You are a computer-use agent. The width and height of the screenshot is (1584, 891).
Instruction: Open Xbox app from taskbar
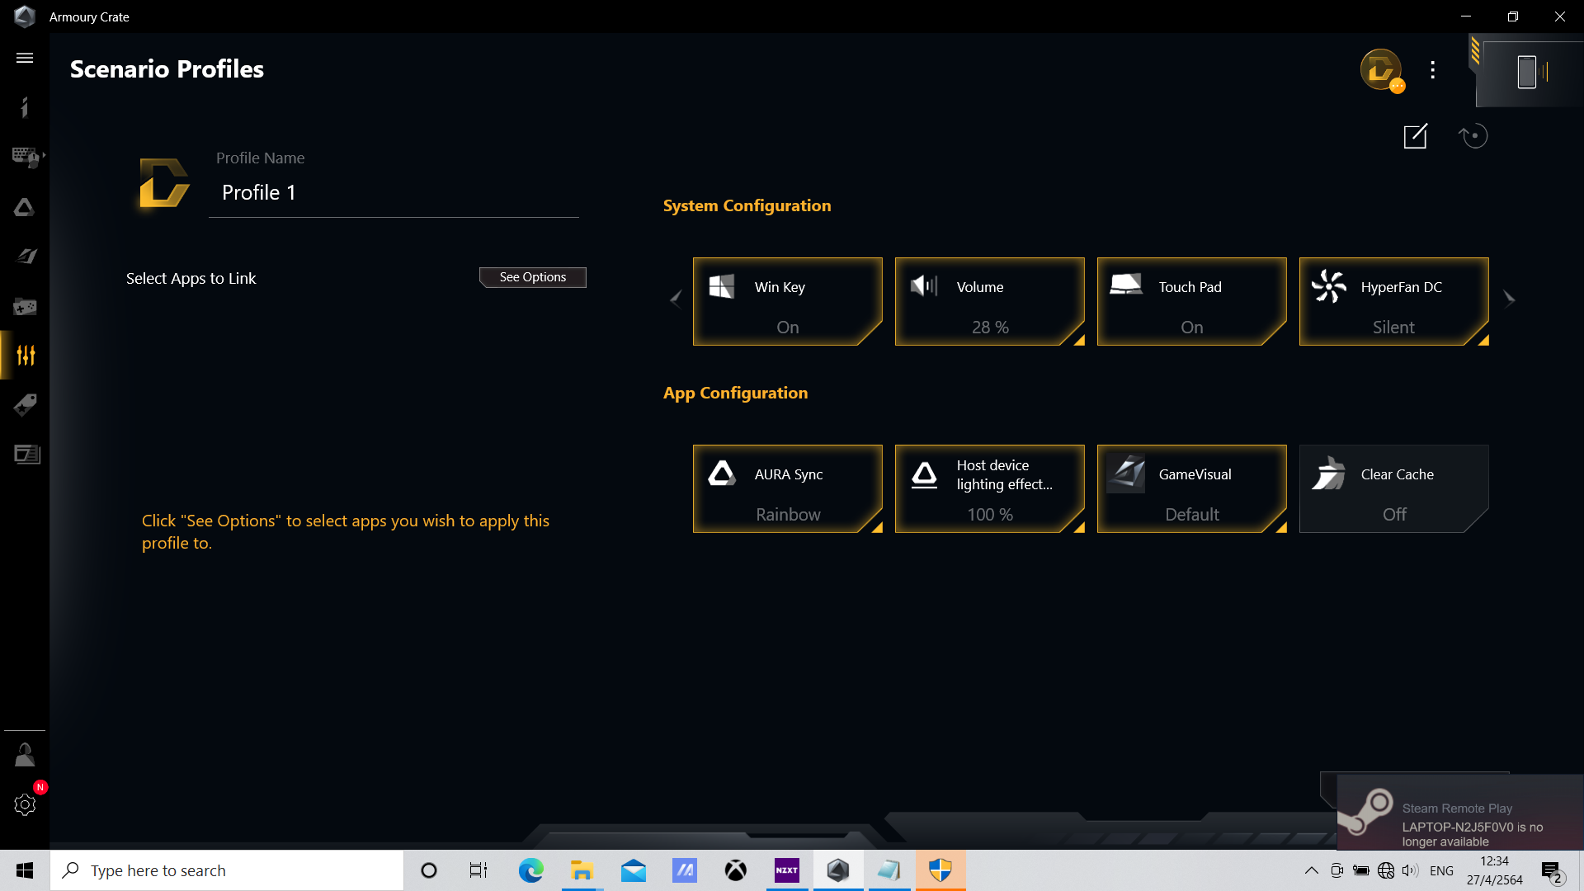(x=735, y=870)
